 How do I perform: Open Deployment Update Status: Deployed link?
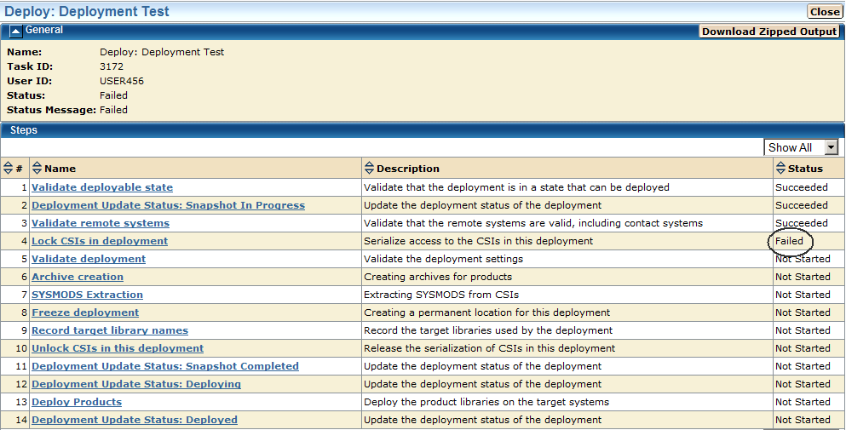click(135, 419)
